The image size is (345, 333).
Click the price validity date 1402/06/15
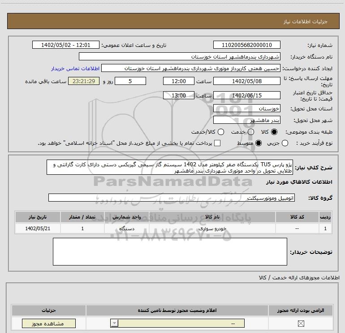pyautogui.click(x=246, y=95)
